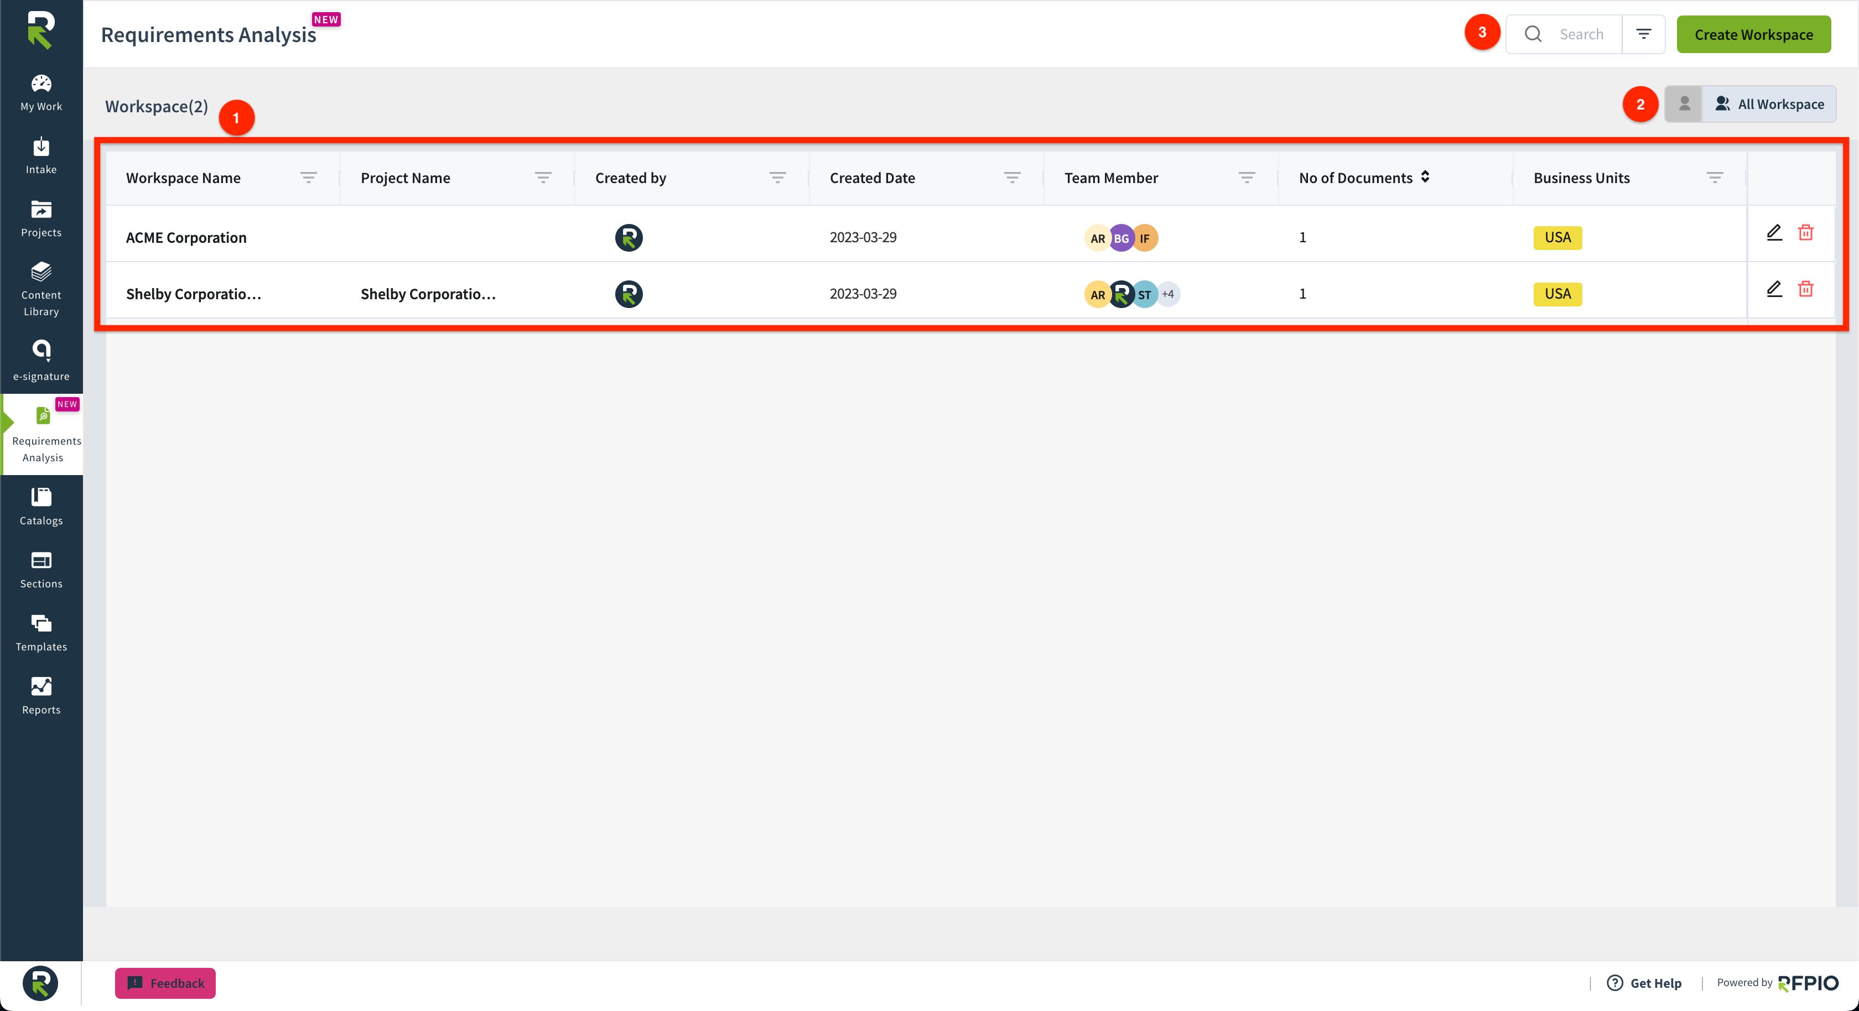Open My Work in the sidebar
The image size is (1859, 1011).
coord(41,93)
